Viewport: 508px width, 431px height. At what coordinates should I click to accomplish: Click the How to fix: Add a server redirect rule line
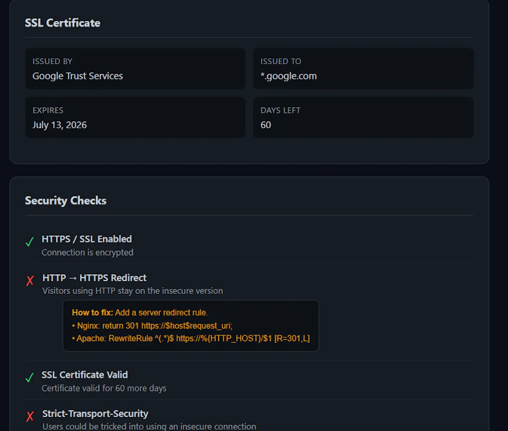140,313
